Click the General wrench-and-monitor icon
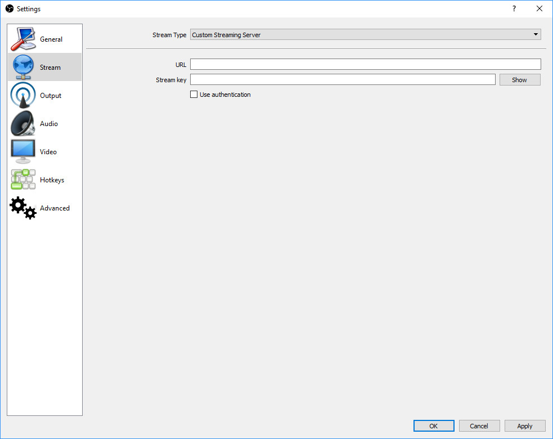553x439 pixels. (23, 39)
